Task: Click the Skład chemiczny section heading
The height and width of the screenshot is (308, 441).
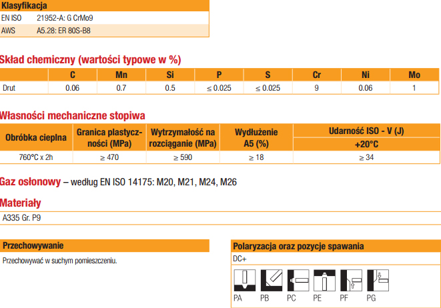Action: [x=90, y=59]
